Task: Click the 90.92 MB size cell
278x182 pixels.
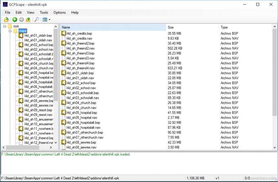Action: click(174, 132)
